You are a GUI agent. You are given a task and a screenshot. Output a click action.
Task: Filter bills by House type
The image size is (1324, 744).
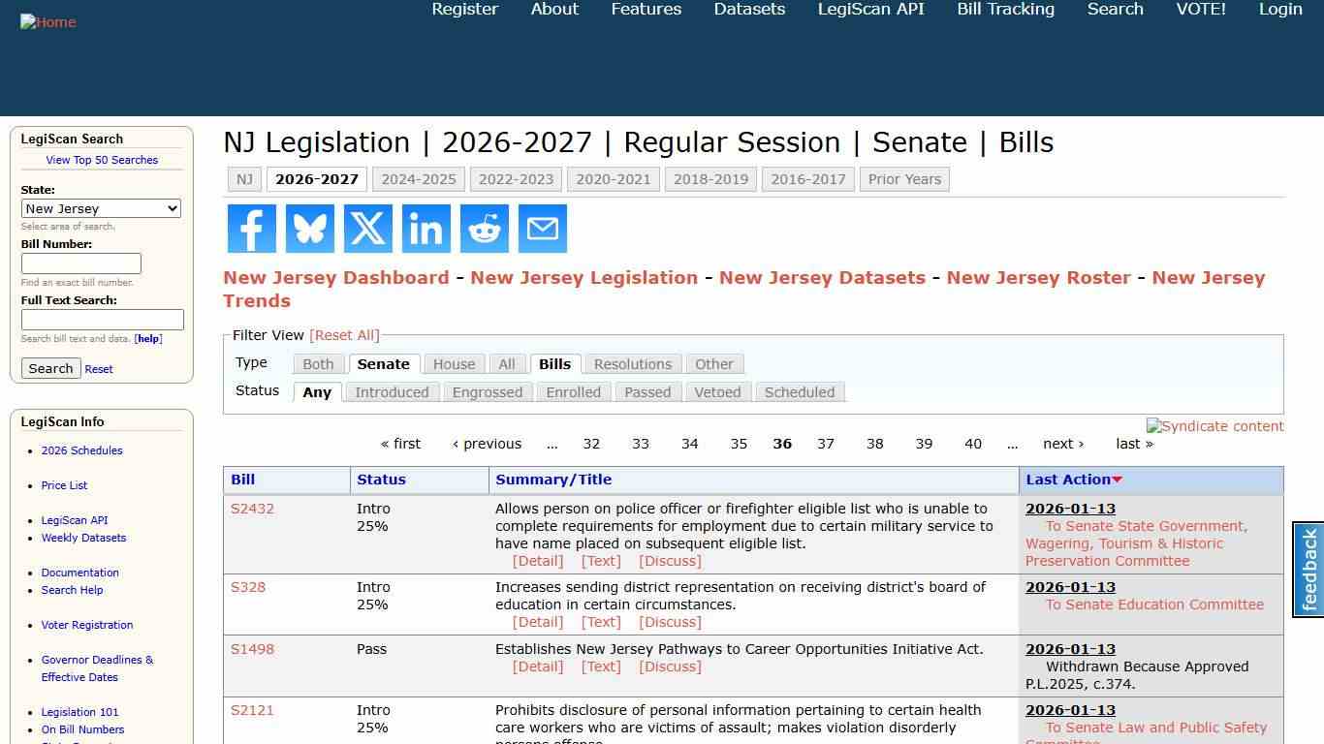click(x=453, y=363)
